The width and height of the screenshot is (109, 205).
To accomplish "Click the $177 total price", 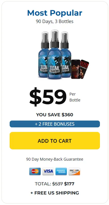I will coord(69,184).
